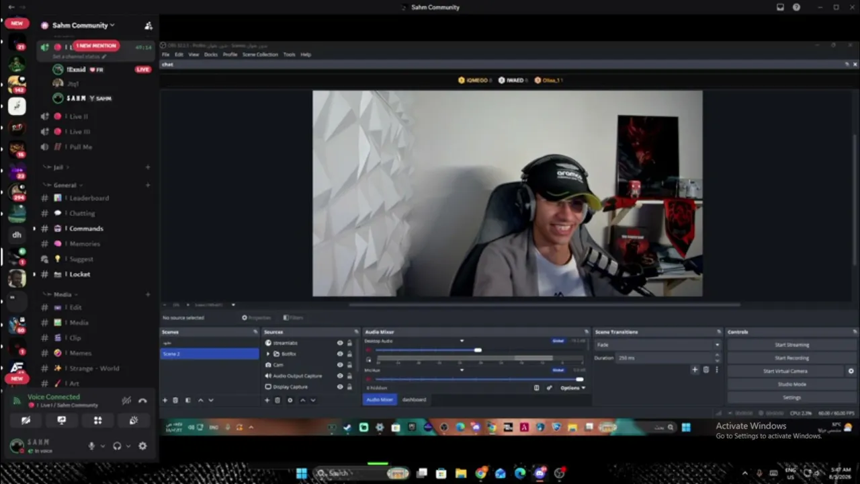Open OBS Docks menu
The height and width of the screenshot is (484, 860).
tap(211, 54)
